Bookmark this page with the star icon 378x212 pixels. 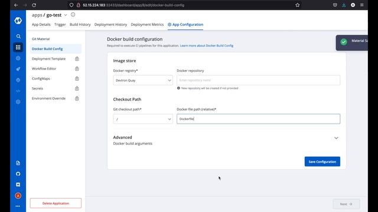tap(298, 5)
